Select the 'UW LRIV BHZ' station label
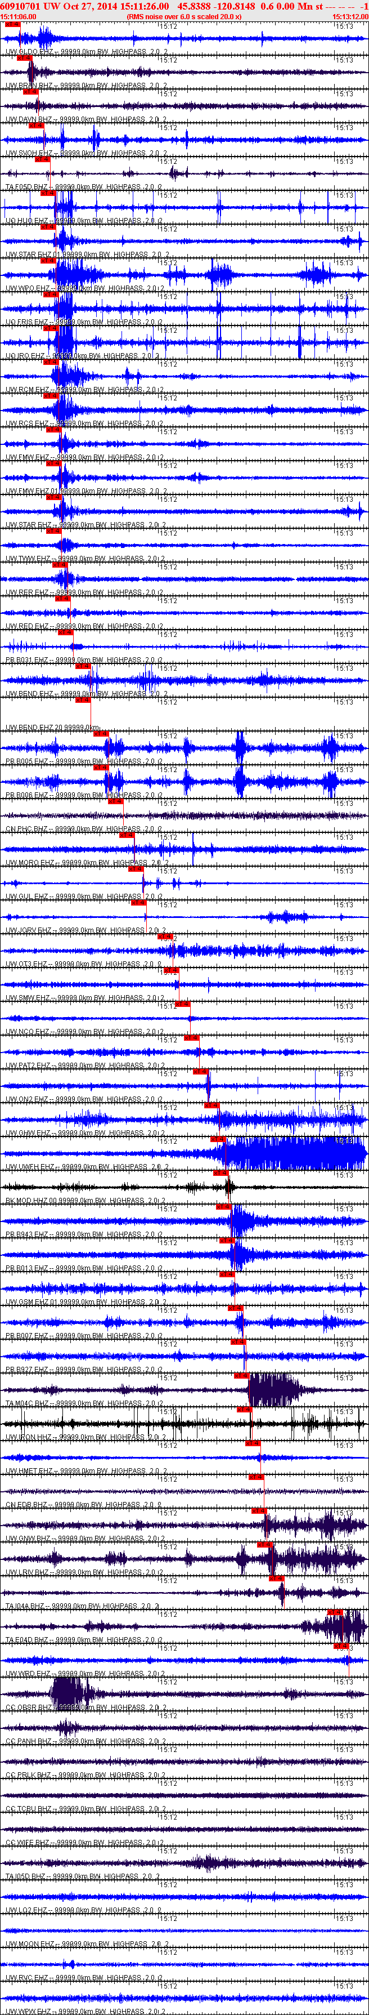 point(29,1571)
